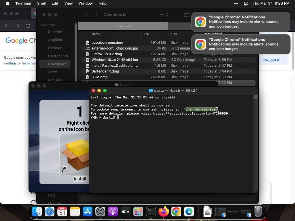The height and width of the screenshot is (221, 295).
Task: Click the Terminal title bar folder icon
Action: click(x=150, y=91)
